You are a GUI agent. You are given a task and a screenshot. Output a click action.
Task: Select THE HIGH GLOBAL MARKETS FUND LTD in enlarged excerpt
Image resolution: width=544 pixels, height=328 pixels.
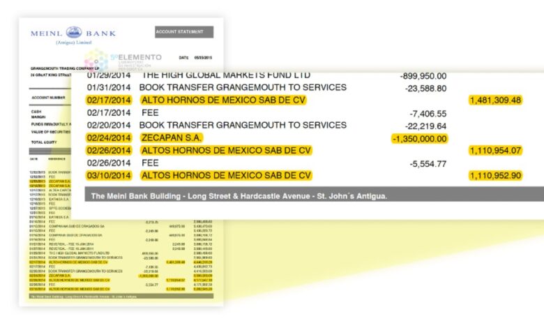click(226, 75)
